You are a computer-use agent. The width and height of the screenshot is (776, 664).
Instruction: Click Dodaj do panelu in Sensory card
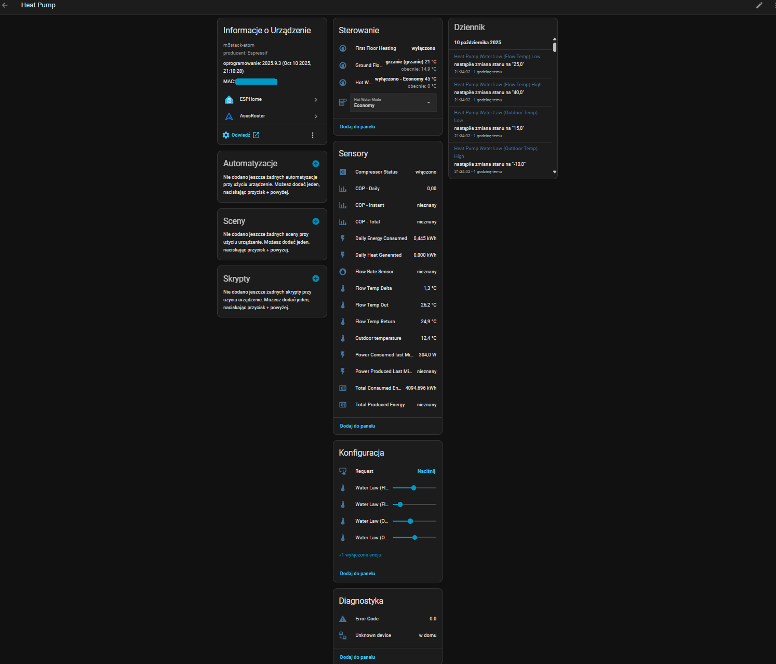pos(357,426)
